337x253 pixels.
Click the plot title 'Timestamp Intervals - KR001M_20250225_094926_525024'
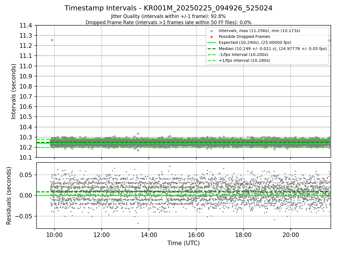[x=168, y=8]
